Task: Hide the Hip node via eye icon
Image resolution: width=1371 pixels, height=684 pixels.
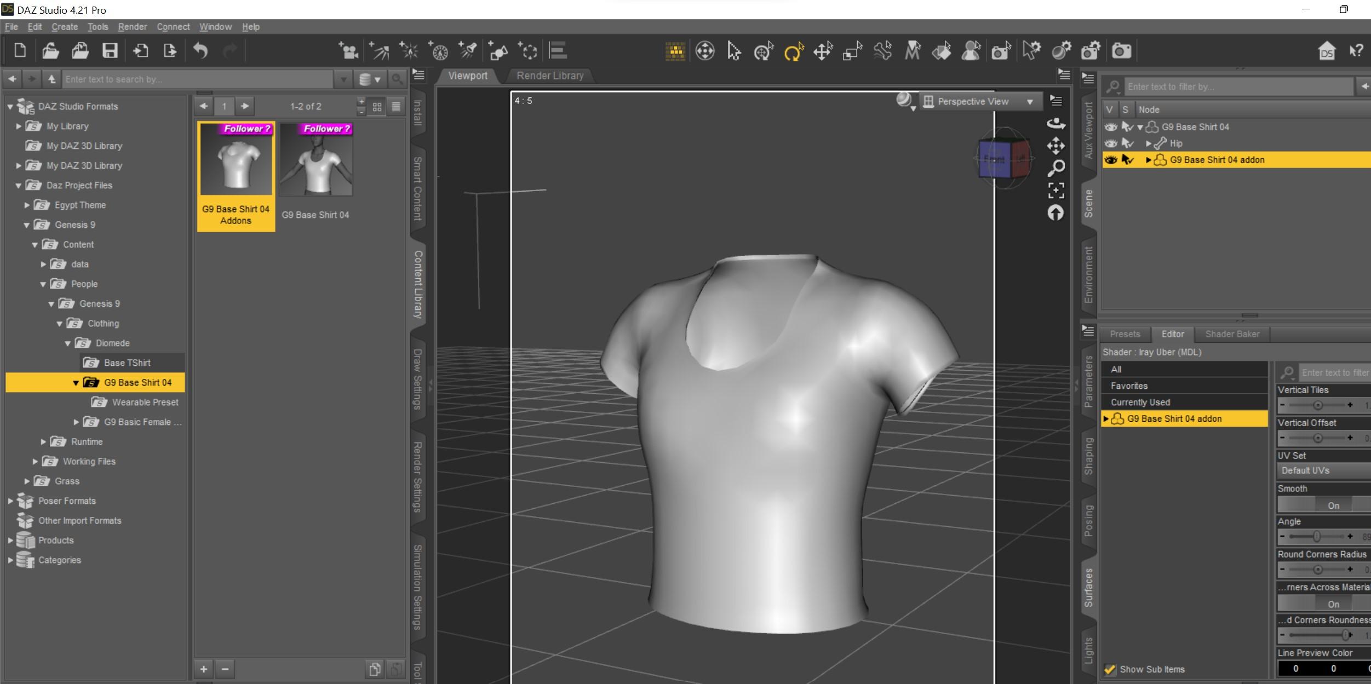Action: pos(1111,143)
